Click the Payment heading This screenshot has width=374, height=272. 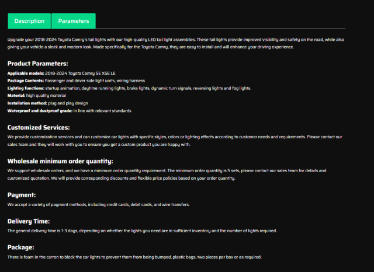[22, 195]
